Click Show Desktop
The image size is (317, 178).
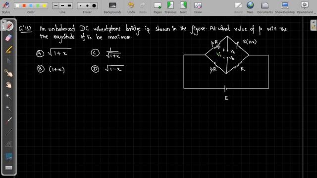[285, 7]
